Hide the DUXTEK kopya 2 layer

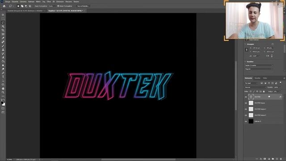point(246,109)
